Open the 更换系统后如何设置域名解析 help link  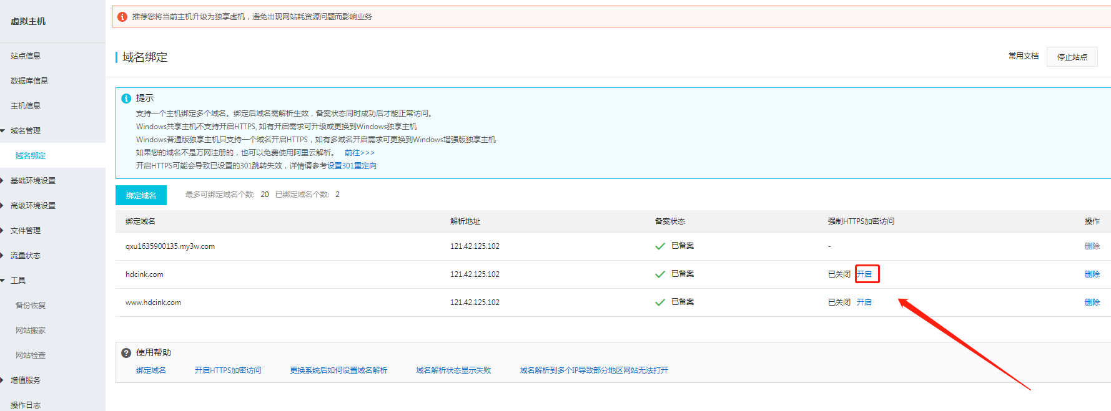(338, 370)
